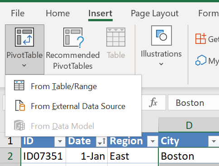Viewport: 219px width, 166px height.
Task: Select column D header
Action: [x=189, y=125]
